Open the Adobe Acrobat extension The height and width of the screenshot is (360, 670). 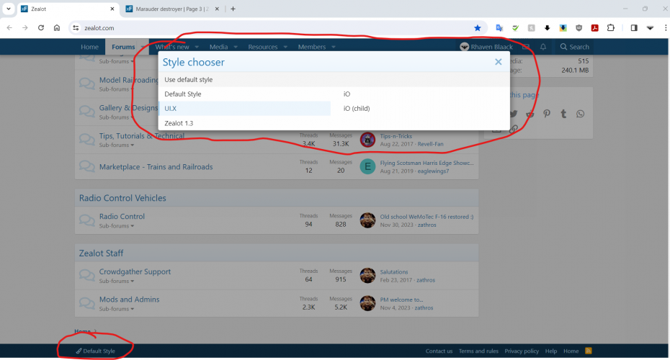pyautogui.click(x=595, y=28)
